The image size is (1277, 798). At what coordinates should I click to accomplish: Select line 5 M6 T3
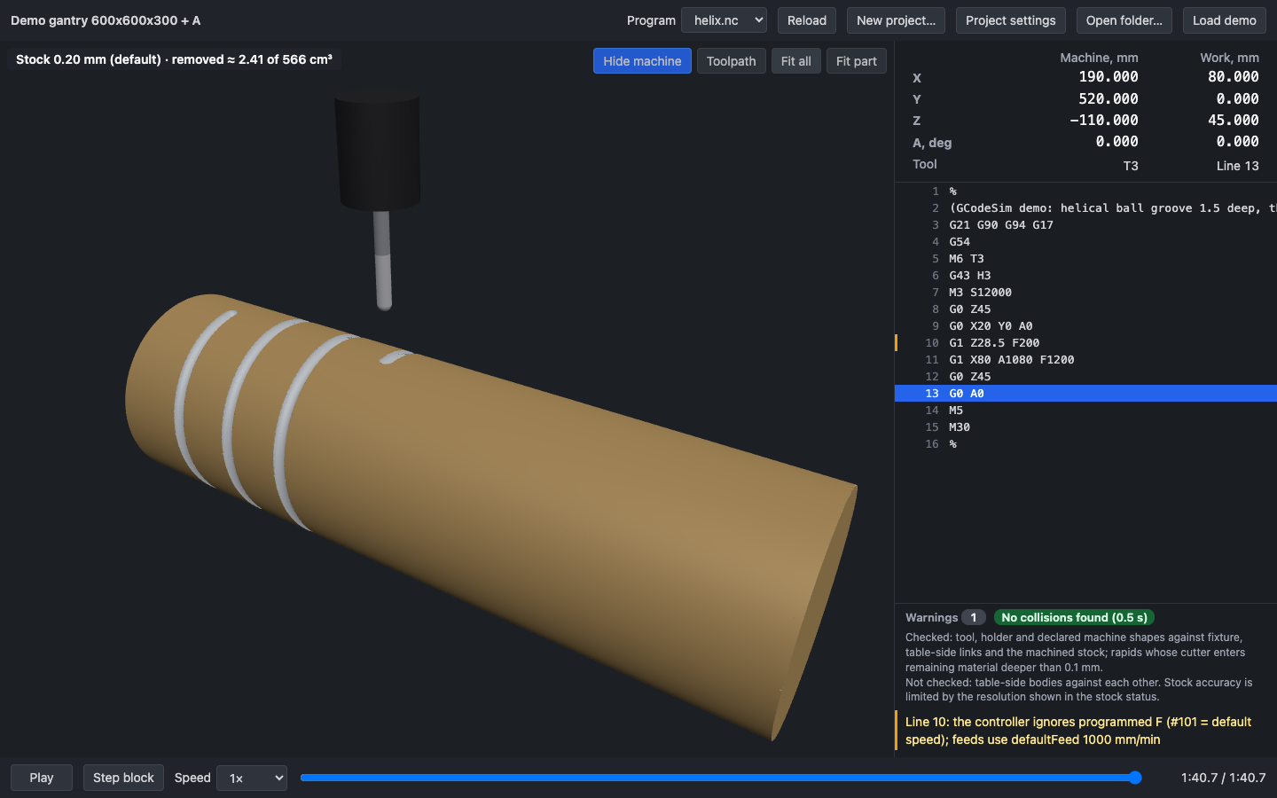coord(1085,259)
